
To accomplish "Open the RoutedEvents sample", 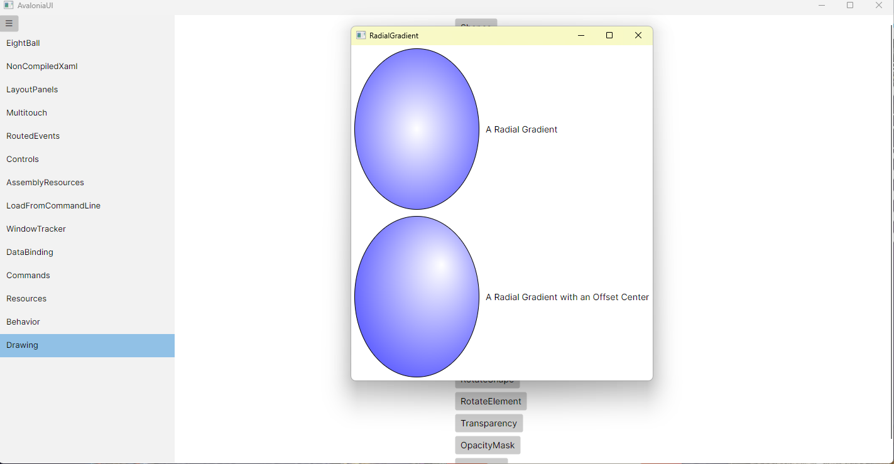I will 33,136.
